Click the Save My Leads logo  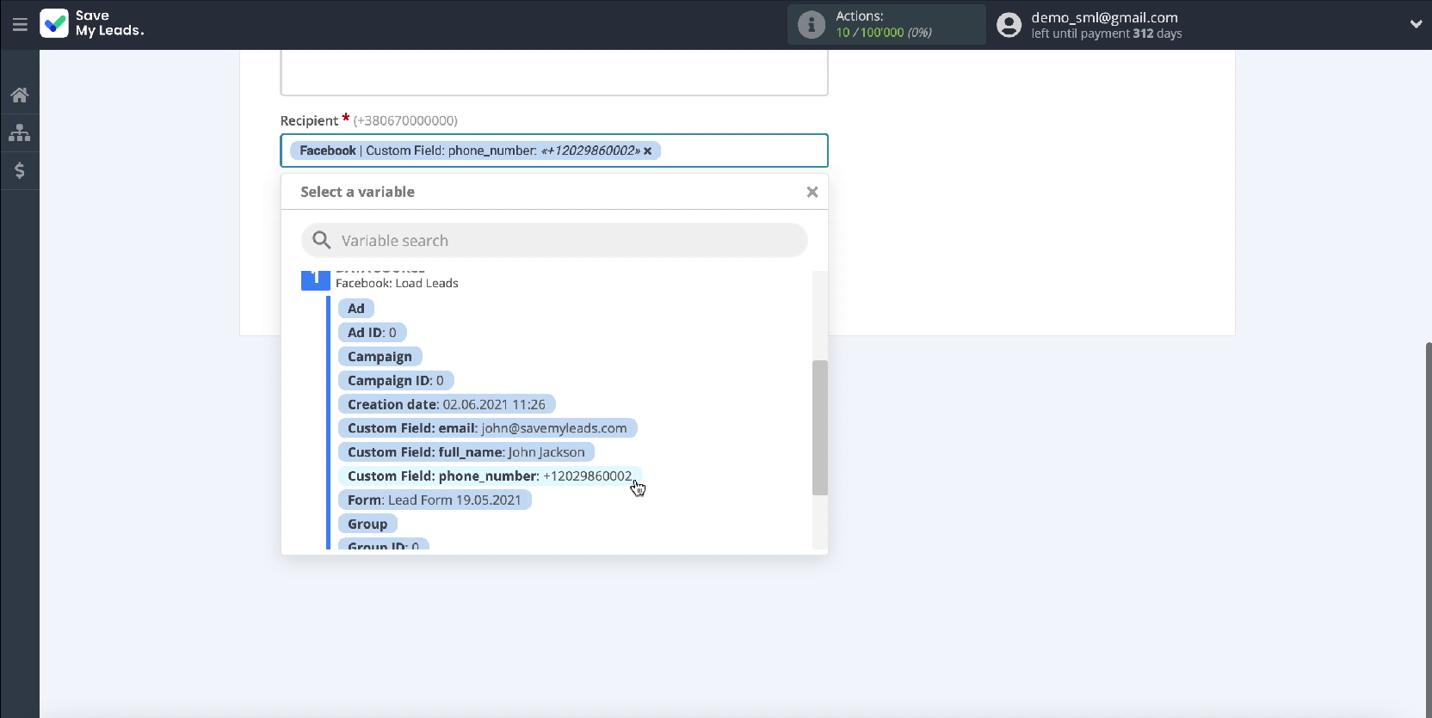[92, 23]
